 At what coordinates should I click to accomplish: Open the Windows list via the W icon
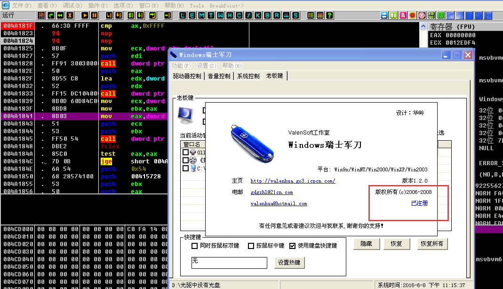(221, 15)
